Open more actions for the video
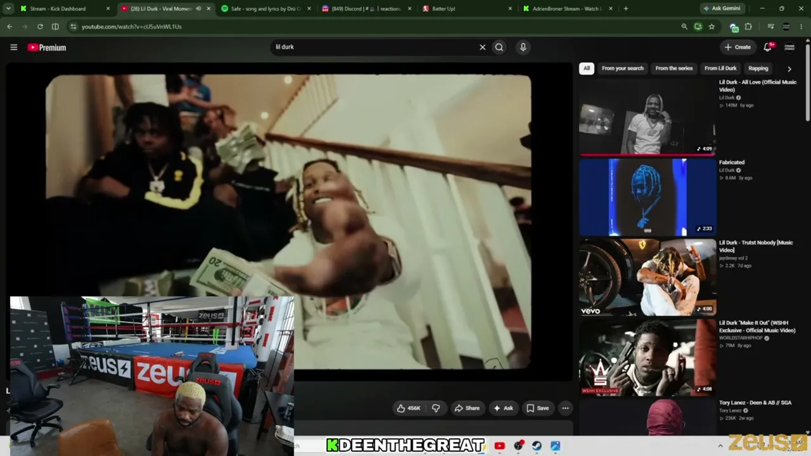The height and width of the screenshot is (456, 811). point(565,408)
